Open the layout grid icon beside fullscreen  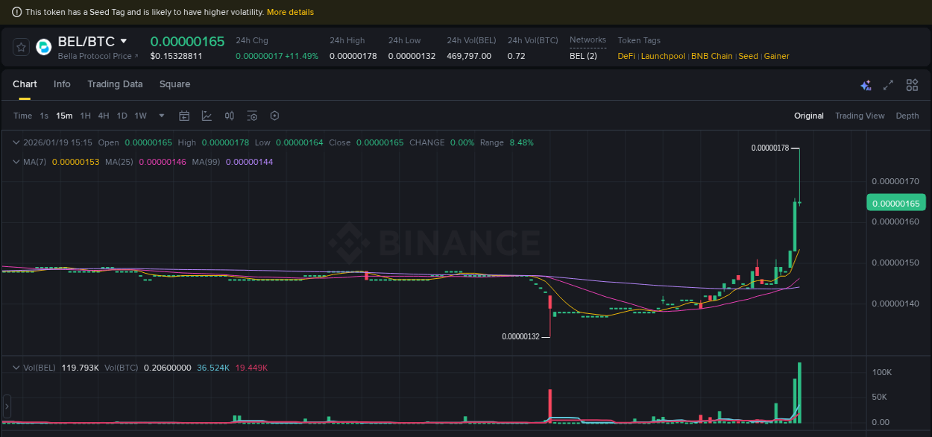(911, 85)
